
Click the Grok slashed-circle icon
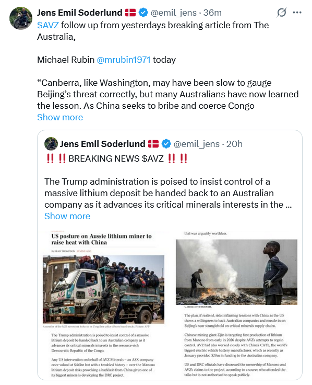tap(281, 13)
